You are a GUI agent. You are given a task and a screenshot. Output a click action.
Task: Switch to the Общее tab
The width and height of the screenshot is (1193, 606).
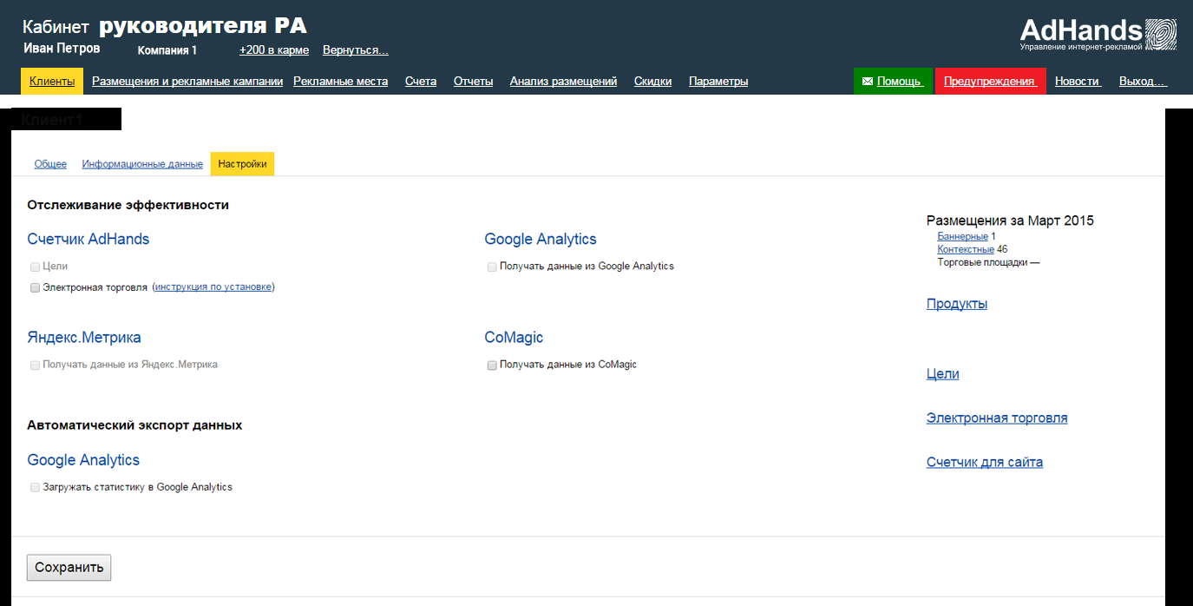click(x=50, y=164)
